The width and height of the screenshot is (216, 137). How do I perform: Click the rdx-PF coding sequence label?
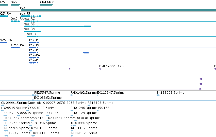[x=34, y=40]
